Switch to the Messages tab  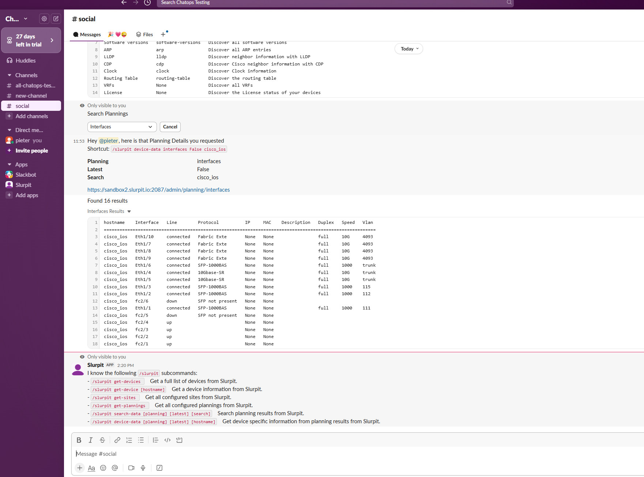click(x=87, y=35)
